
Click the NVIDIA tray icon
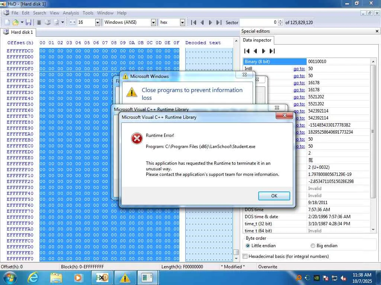point(316,278)
